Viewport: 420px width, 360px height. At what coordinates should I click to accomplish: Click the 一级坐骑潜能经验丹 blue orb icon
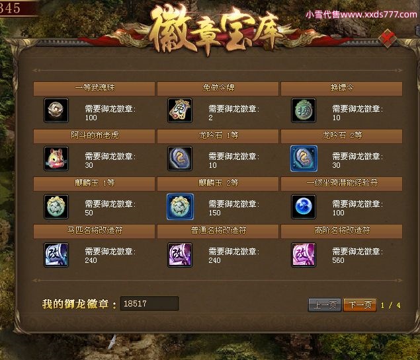coord(304,207)
